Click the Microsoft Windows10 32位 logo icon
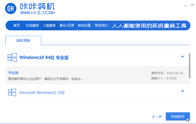This screenshot has height=124, width=196. pos(12,92)
